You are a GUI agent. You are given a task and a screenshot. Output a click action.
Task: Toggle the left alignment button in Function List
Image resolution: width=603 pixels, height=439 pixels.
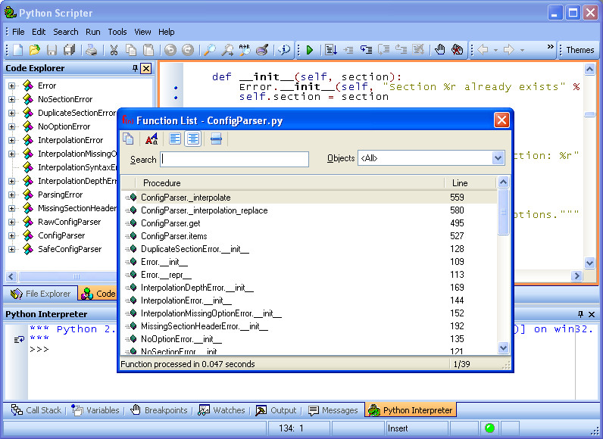175,139
